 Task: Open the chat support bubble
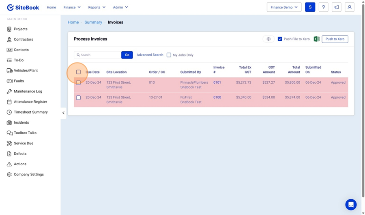tap(351, 204)
